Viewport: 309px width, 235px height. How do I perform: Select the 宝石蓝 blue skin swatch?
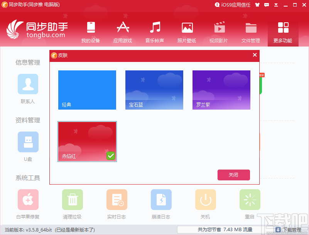[154, 90]
